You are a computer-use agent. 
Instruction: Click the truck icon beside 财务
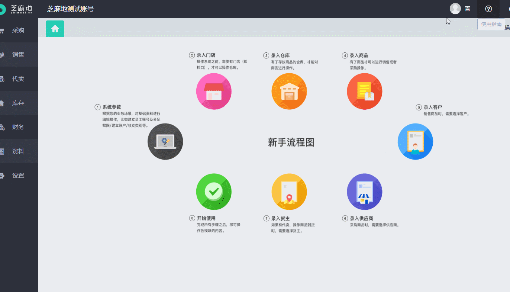point(2,128)
